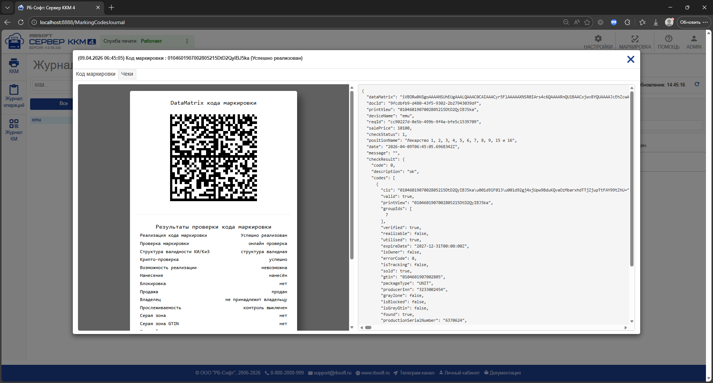Click the receipt pane scroll-up arrow
Screen dimensions: 713x383
pos(352,88)
